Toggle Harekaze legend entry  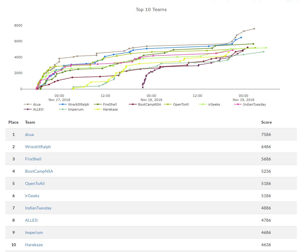pyautogui.click(x=106, y=109)
